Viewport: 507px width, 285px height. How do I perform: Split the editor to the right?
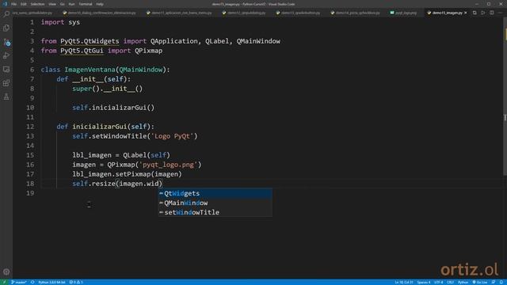tap(491, 13)
